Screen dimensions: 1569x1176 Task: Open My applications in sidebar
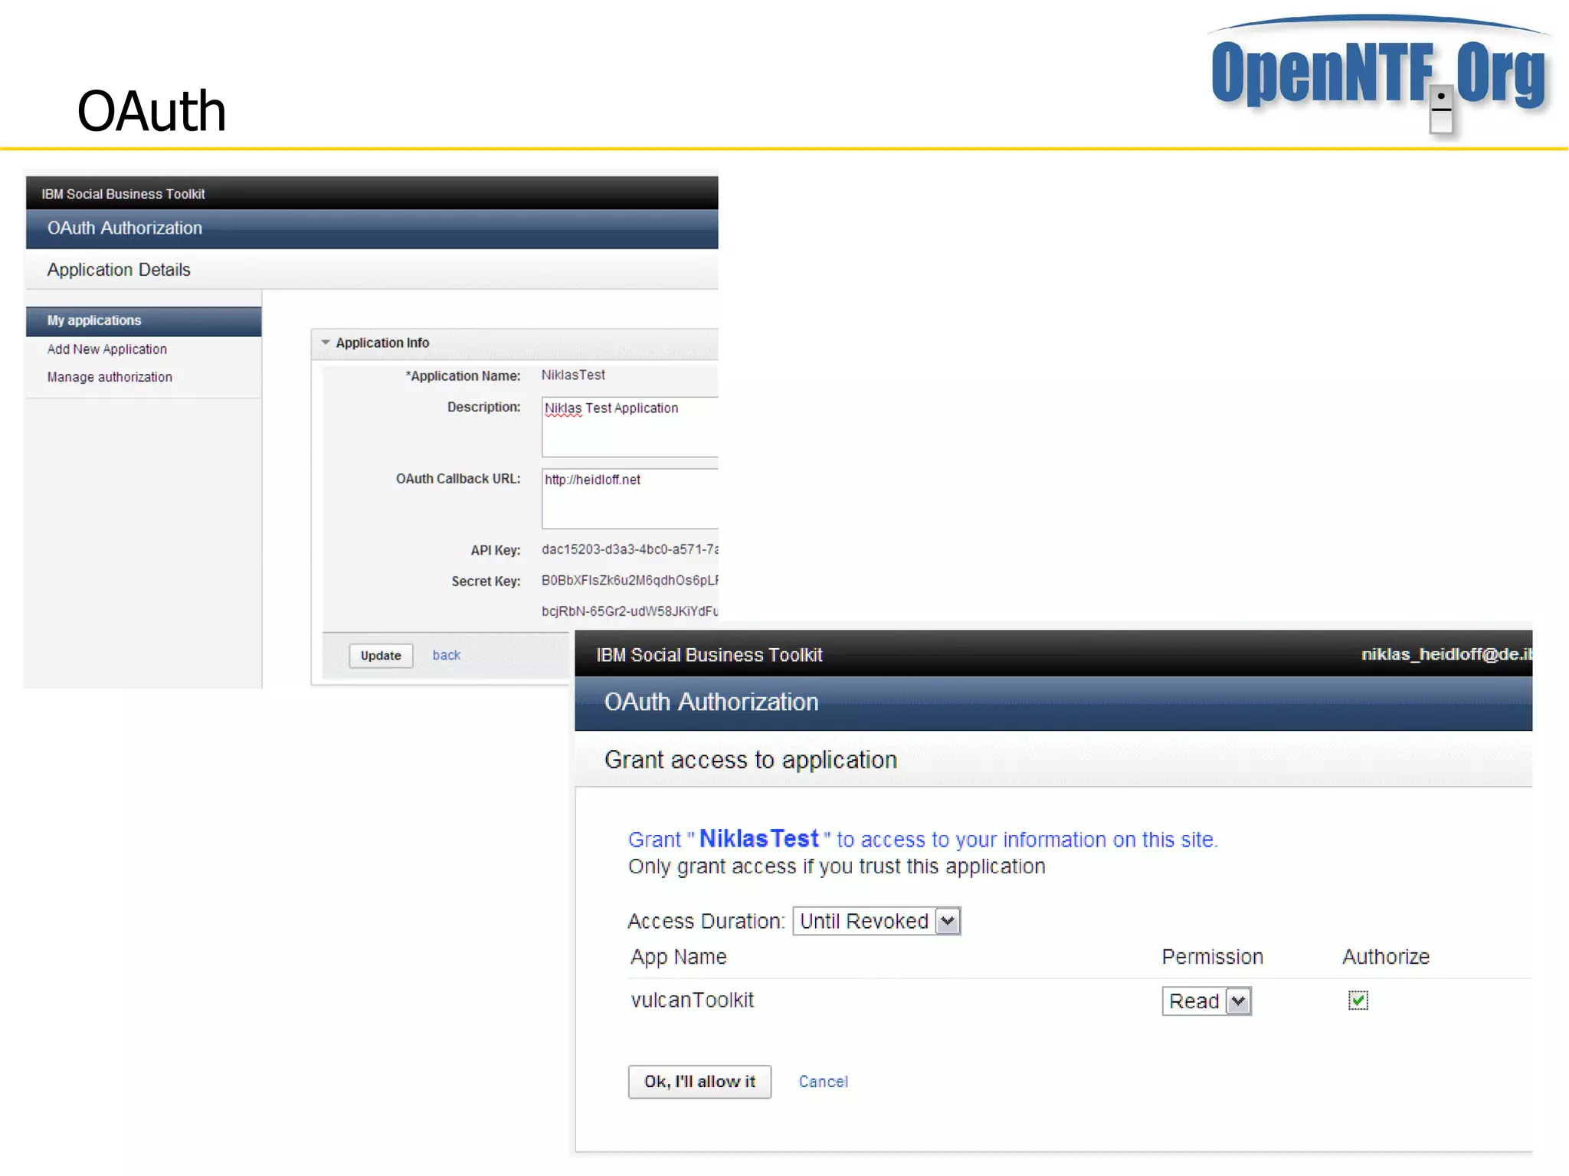click(x=143, y=320)
